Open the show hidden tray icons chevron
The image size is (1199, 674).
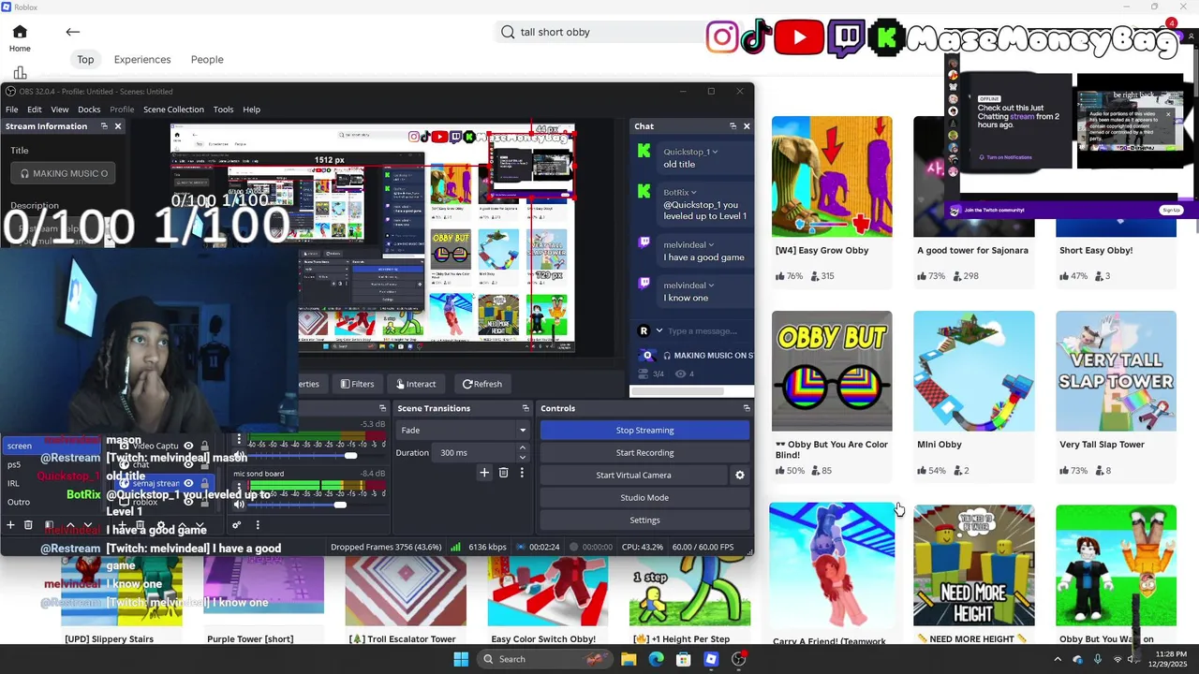coord(1058,659)
